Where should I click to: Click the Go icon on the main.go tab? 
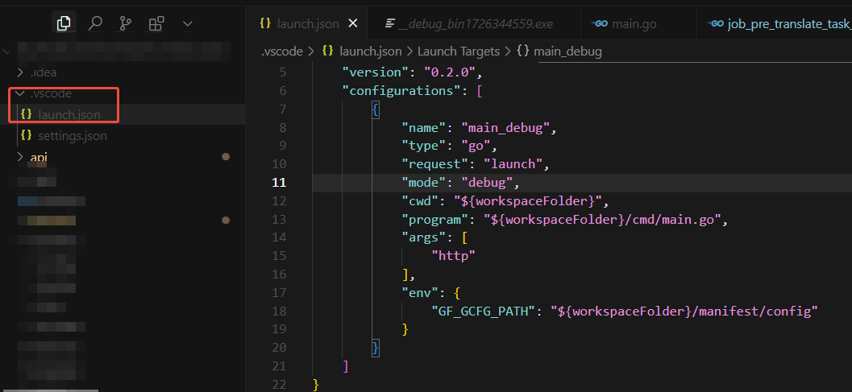600,23
